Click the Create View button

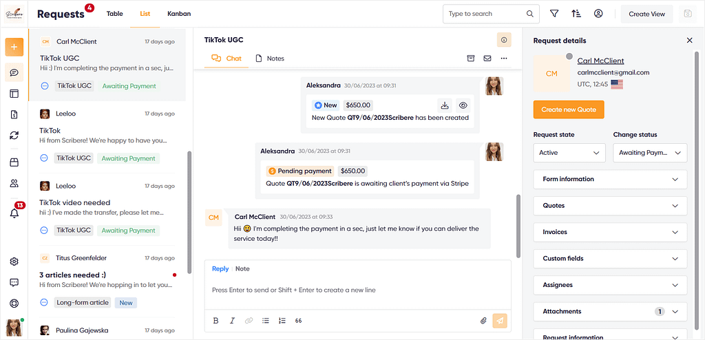pos(646,14)
